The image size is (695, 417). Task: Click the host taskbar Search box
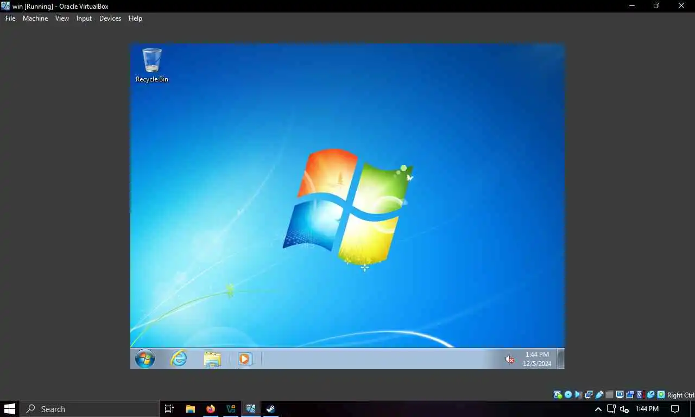click(x=90, y=409)
